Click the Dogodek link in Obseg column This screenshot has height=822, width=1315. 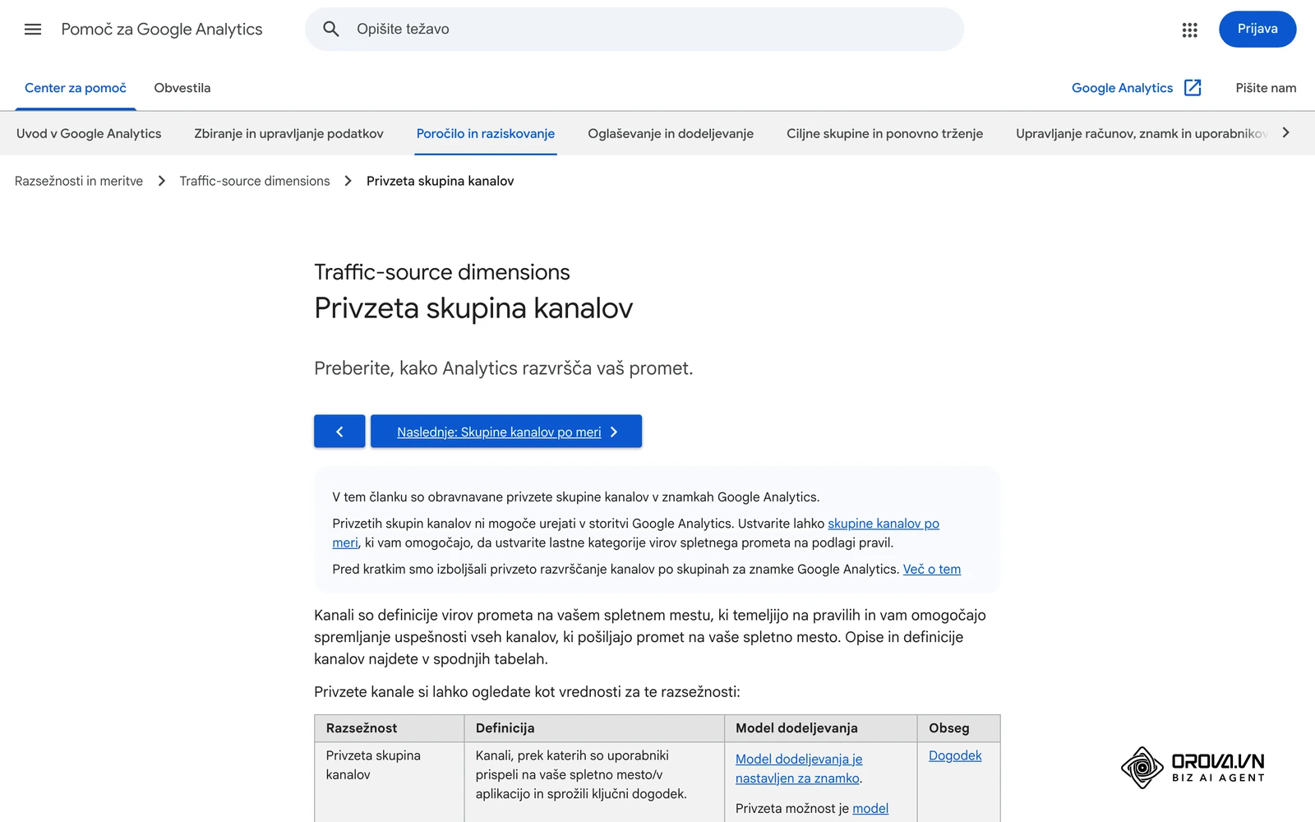click(x=955, y=755)
